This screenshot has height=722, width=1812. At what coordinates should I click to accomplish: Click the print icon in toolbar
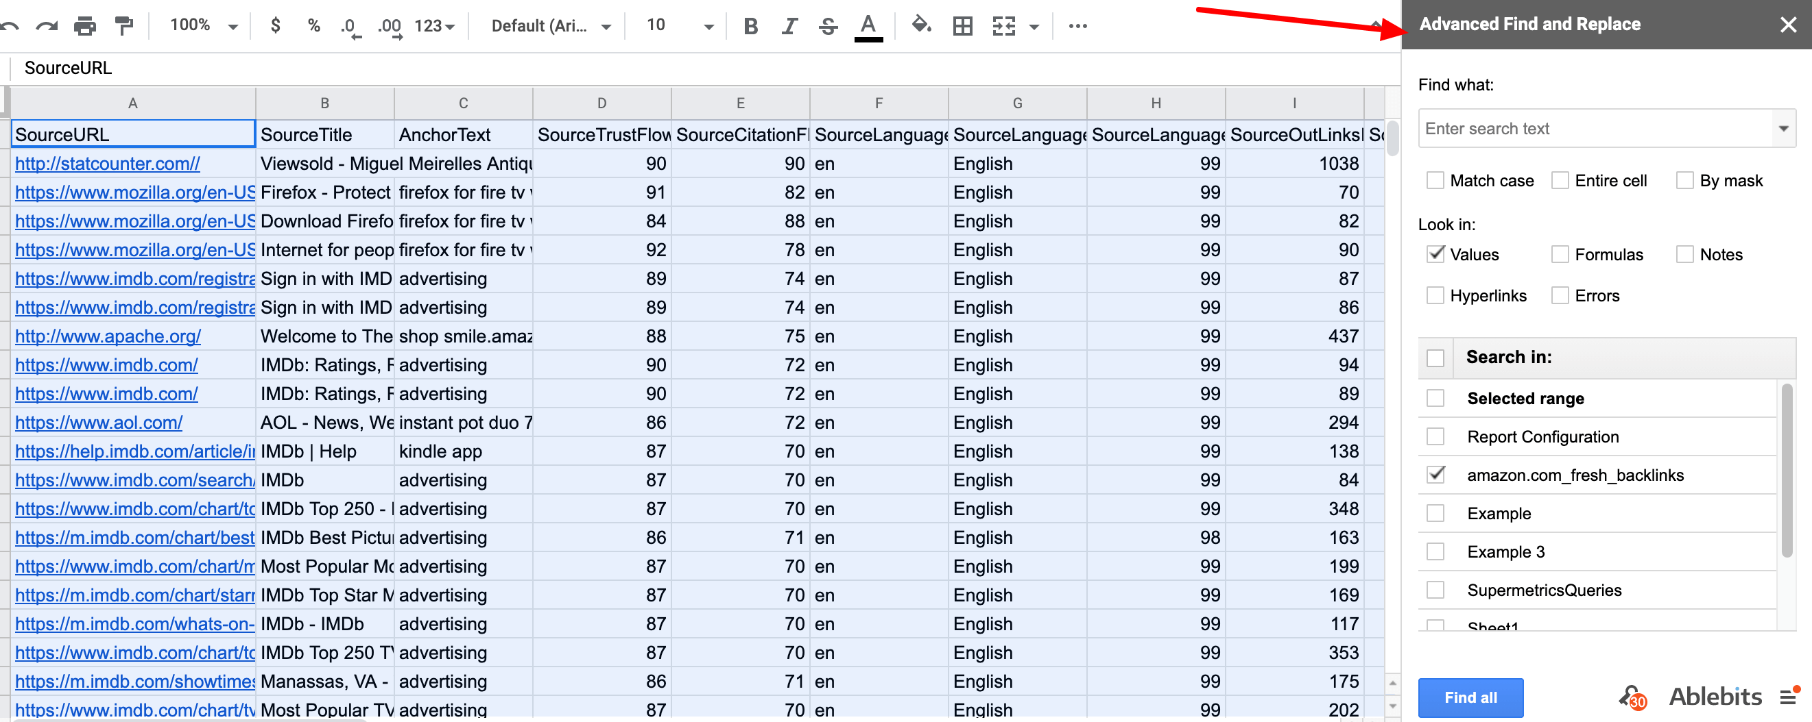tap(84, 27)
